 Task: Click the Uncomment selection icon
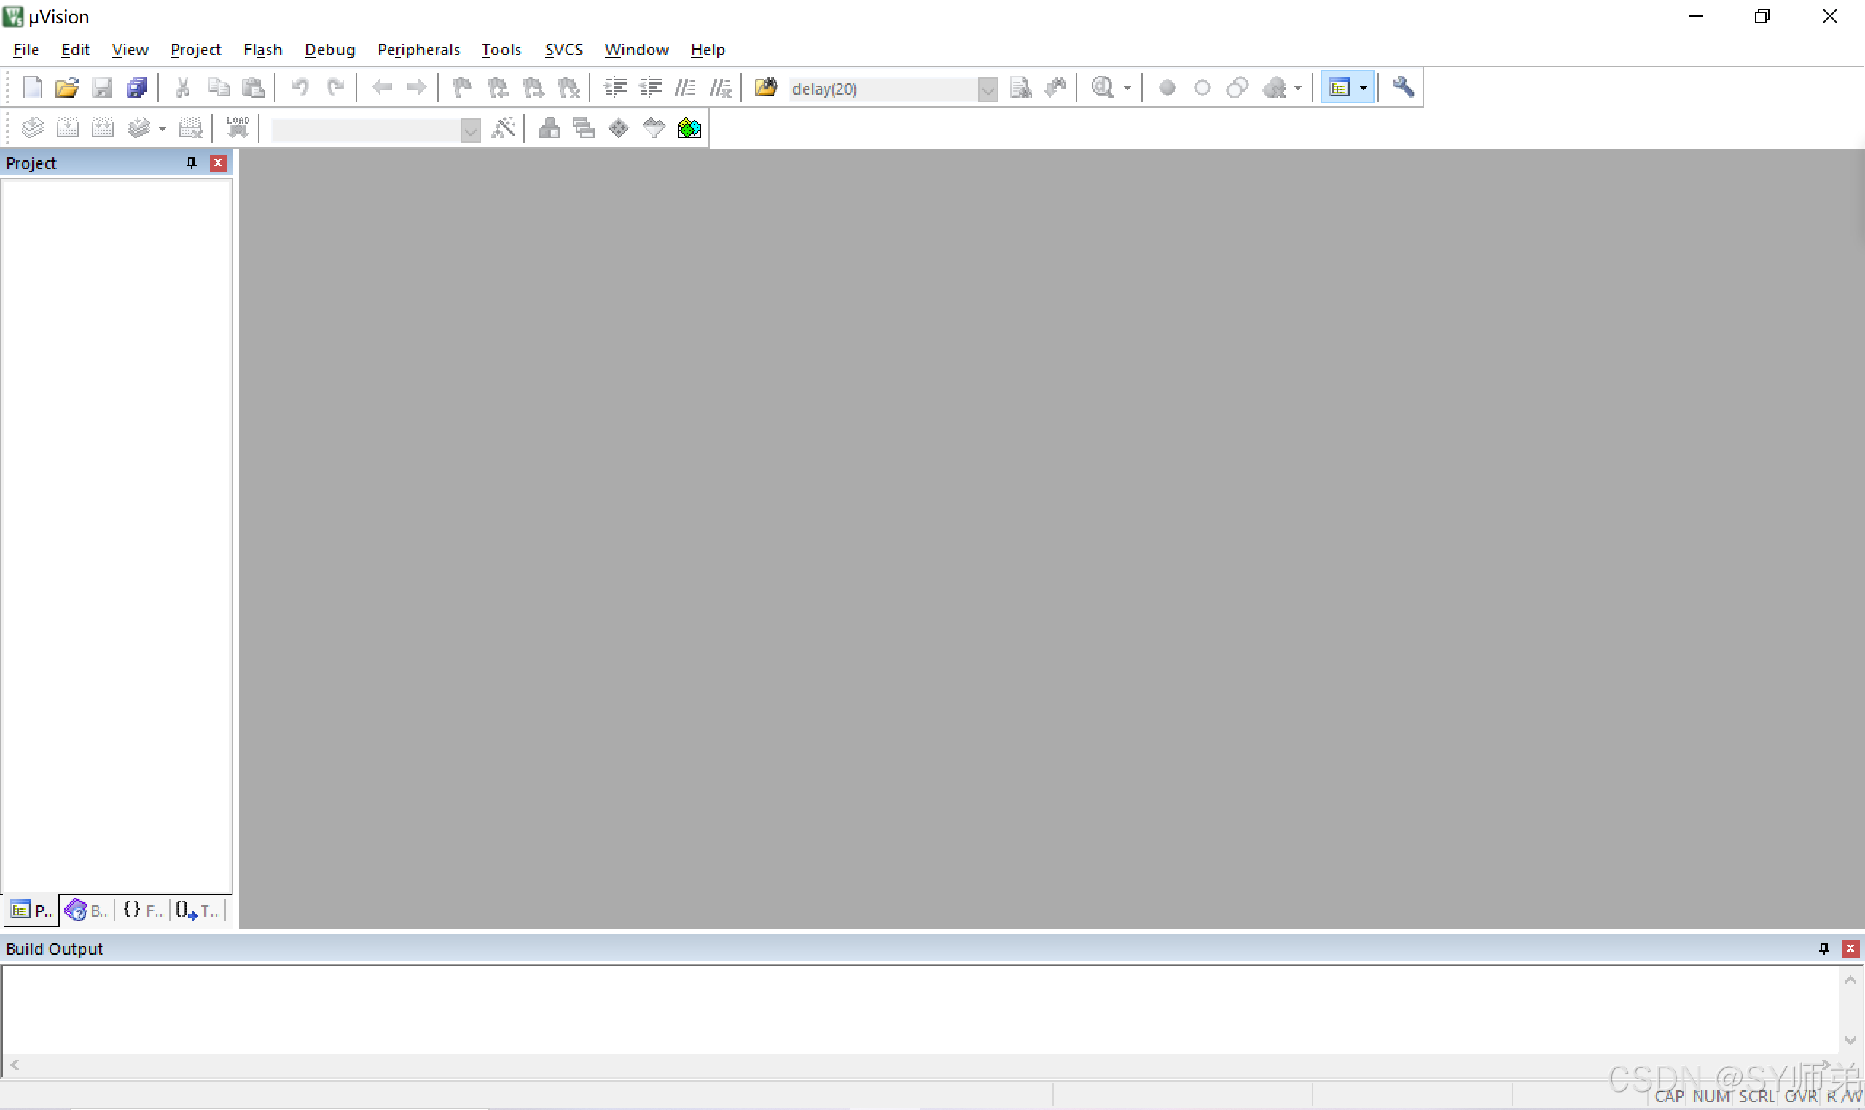tap(721, 87)
